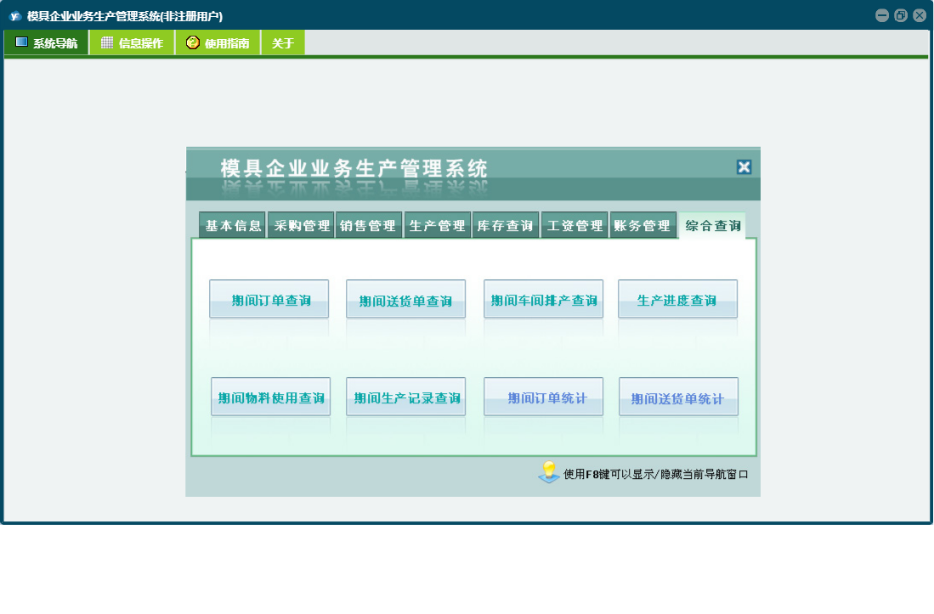This screenshot has width=934, height=614.
Task: Maximize the application window
Action: pos(901,15)
